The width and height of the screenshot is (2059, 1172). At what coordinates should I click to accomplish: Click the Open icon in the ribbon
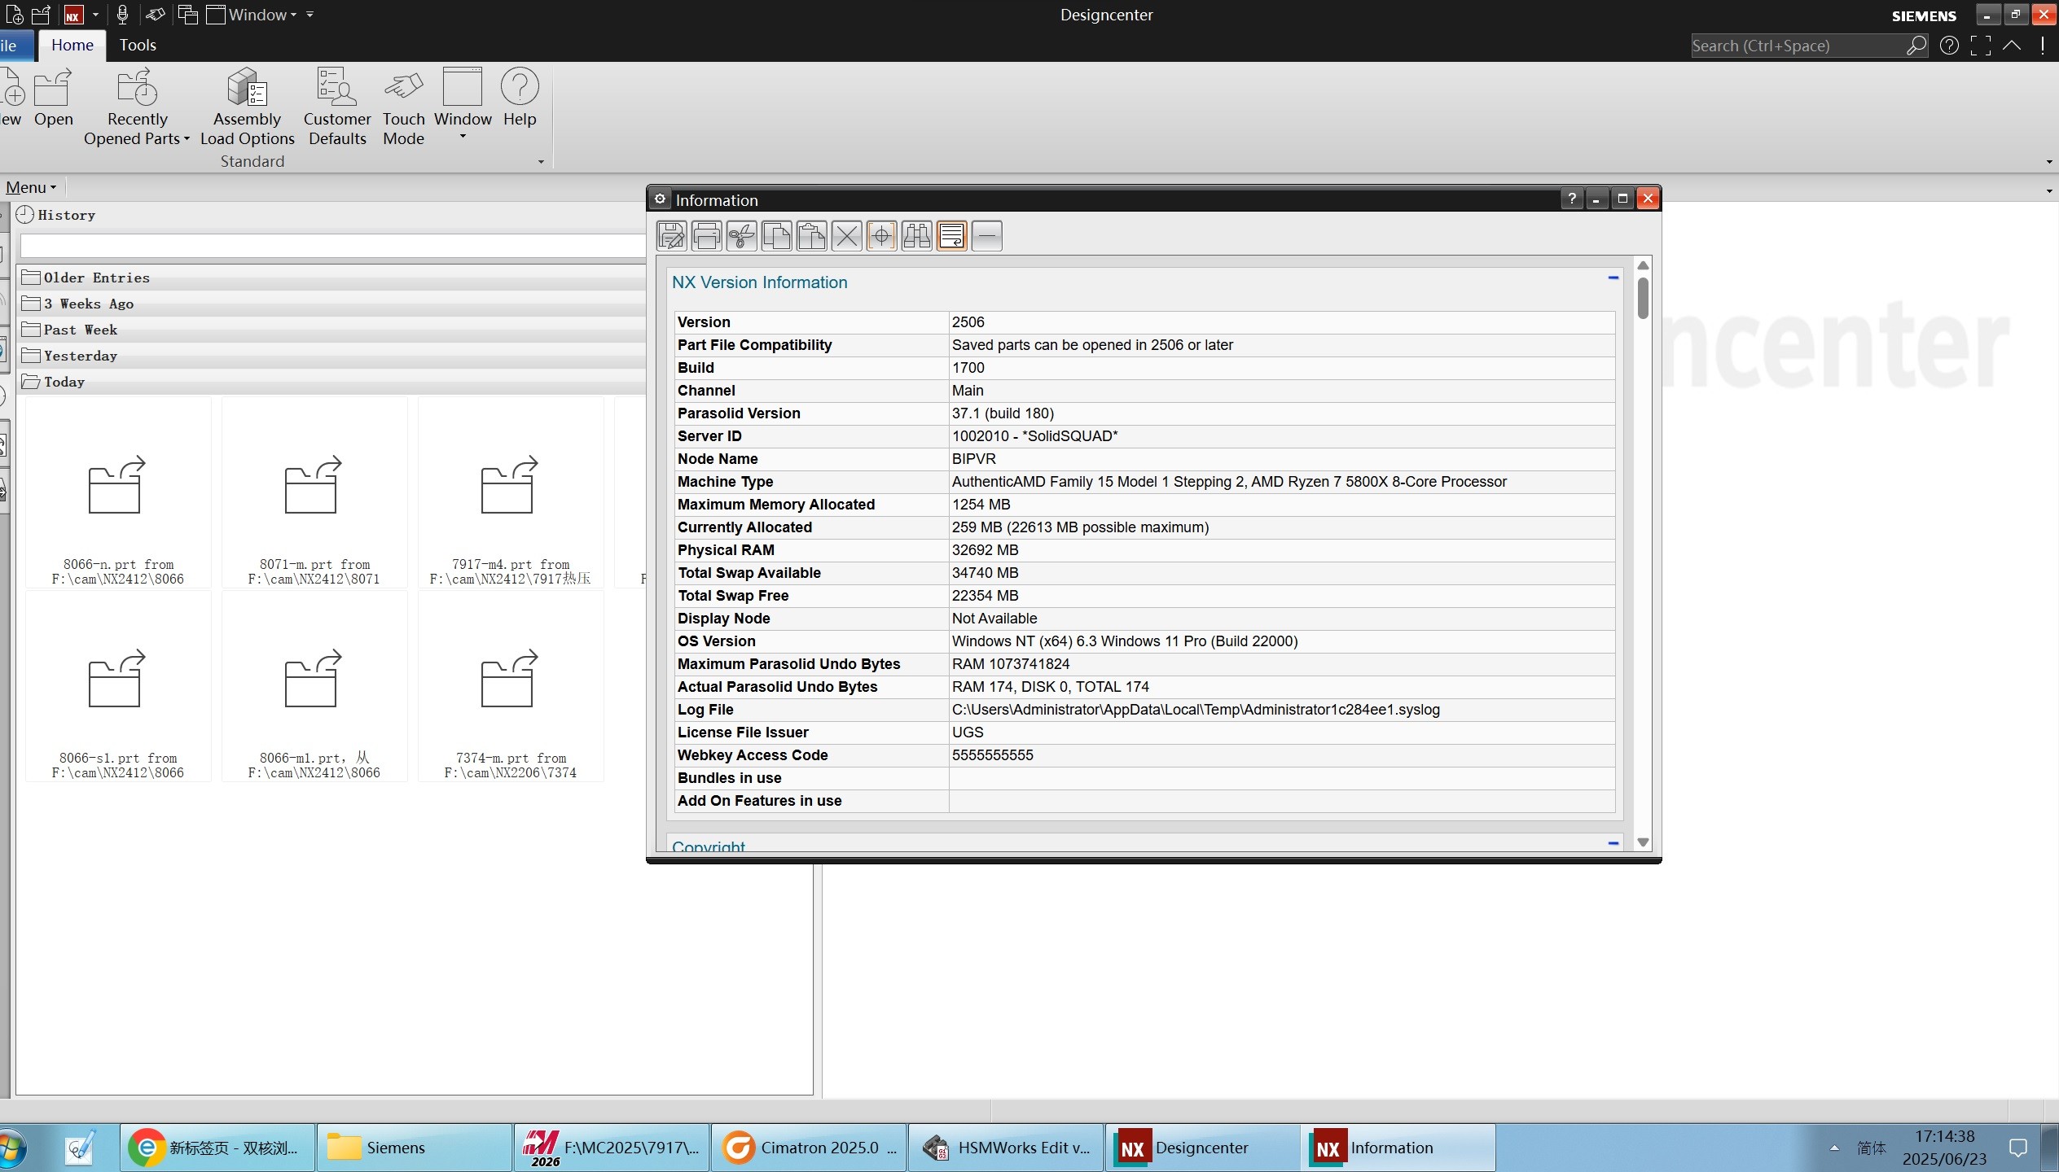(x=53, y=98)
